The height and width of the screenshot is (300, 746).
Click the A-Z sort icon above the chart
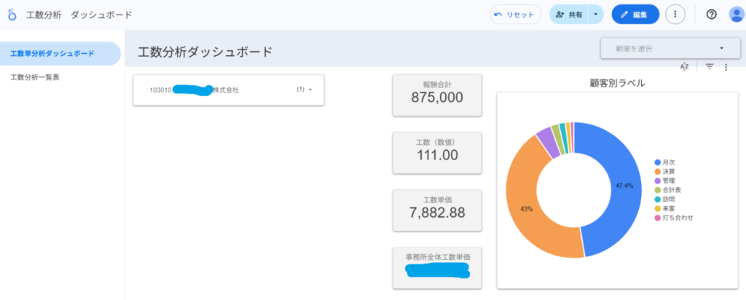(x=684, y=66)
